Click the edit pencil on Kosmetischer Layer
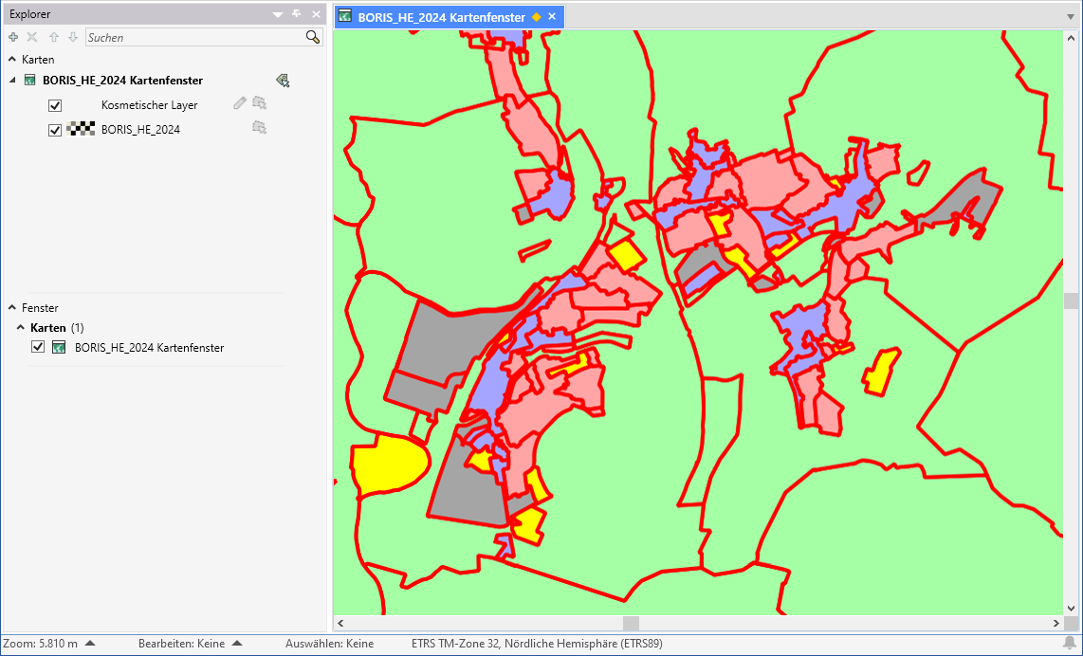This screenshot has width=1083, height=656. 240,103
